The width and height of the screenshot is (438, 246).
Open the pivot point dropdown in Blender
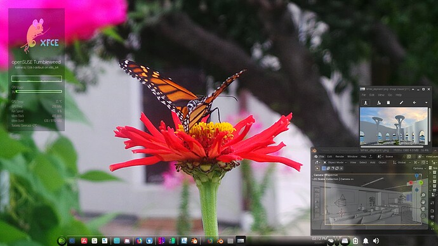click(x=416, y=162)
